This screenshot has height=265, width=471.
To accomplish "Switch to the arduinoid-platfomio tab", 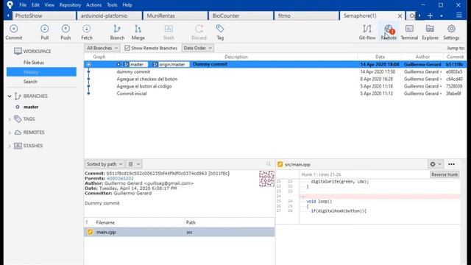I will (109, 15).
